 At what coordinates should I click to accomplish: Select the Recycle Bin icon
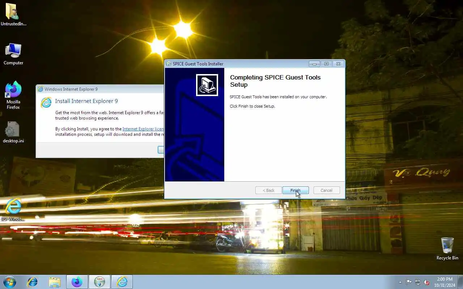pyautogui.click(x=447, y=249)
